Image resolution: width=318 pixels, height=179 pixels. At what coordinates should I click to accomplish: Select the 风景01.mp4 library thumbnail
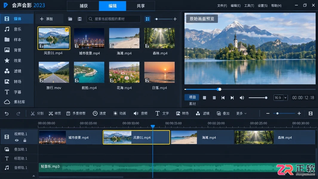click(x=54, y=38)
